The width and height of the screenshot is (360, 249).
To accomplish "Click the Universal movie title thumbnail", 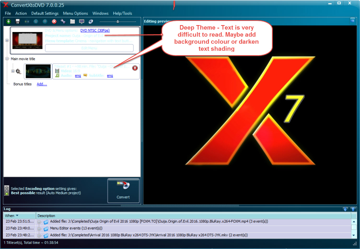I will click(x=38, y=71).
